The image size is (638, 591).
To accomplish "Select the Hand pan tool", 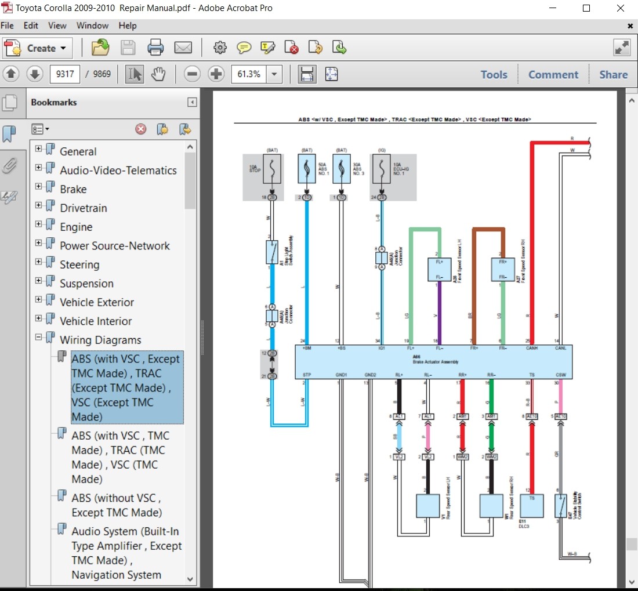I will click(159, 74).
